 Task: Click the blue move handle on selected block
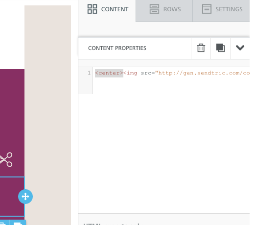[x=25, y=197]
